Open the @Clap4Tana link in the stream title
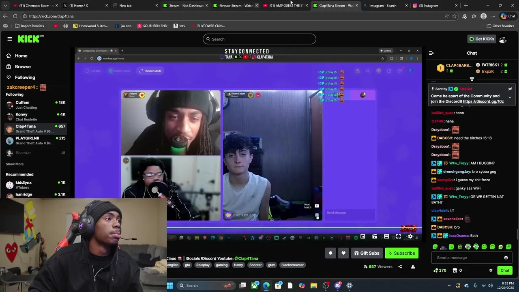The width and height of the screenshot is (519, 292). [246, 258]
